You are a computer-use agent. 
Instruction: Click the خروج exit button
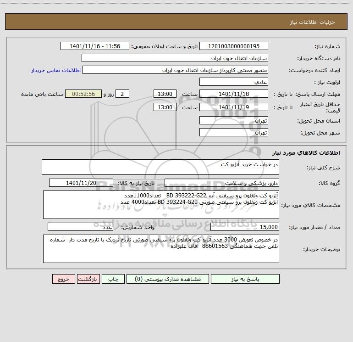point(63,279)
